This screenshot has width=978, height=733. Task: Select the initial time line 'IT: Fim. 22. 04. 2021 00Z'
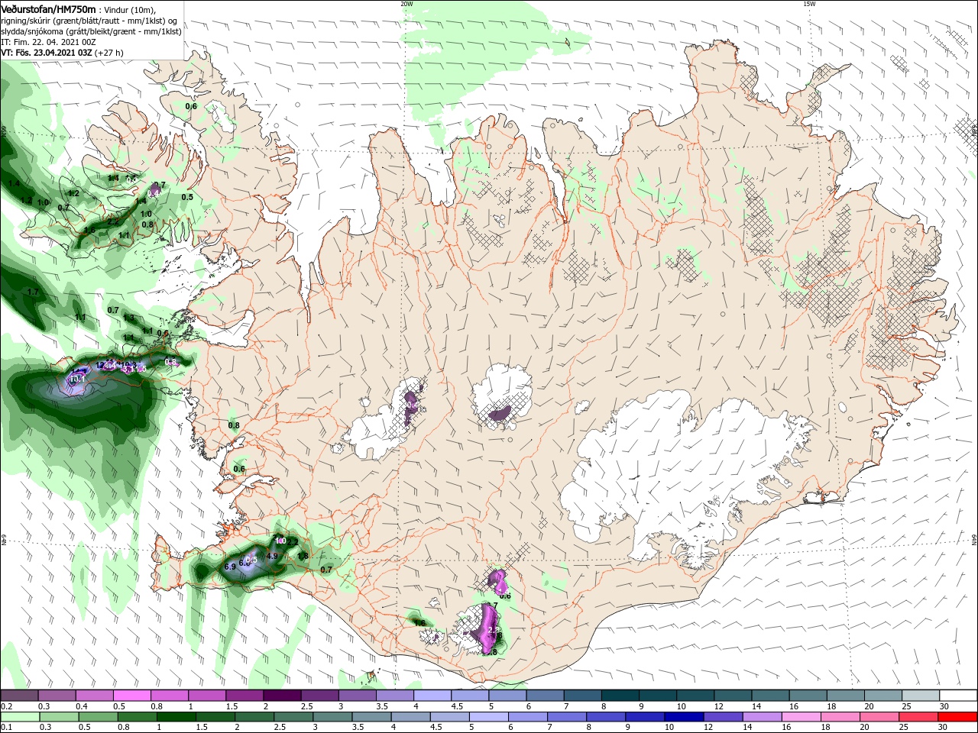pos(48,42)
